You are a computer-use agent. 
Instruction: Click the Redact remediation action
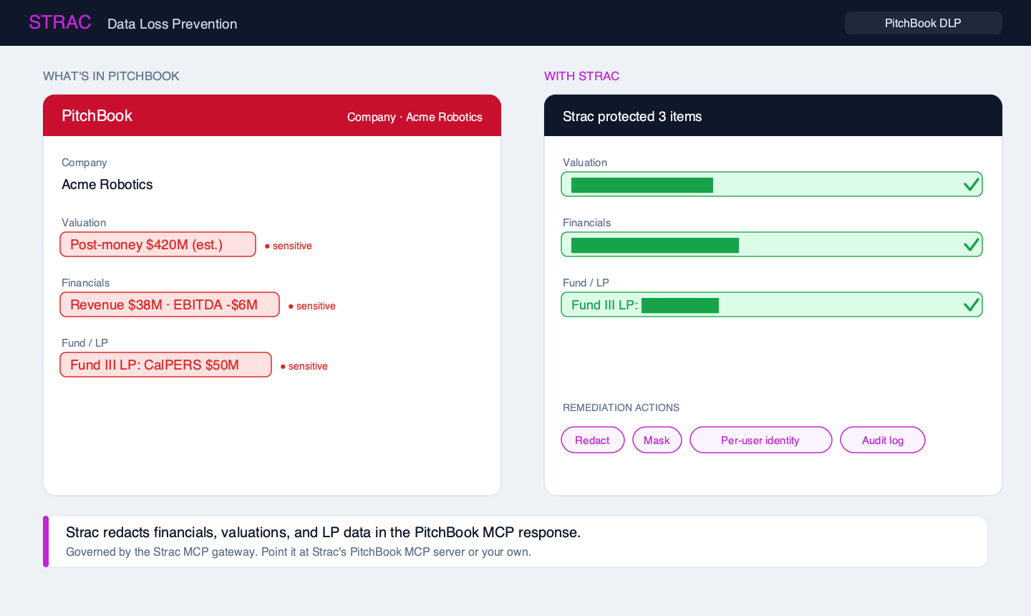pyautogui.click(x=592, y=440)
